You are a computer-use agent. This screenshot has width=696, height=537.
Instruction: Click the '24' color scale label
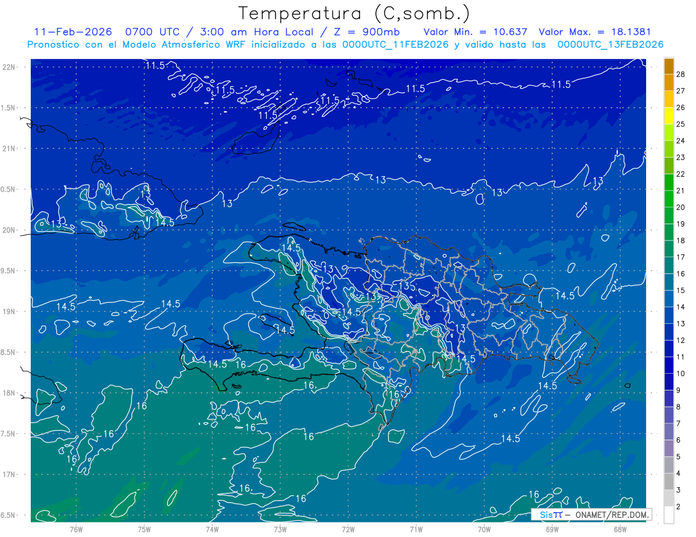tap(681, 141)
